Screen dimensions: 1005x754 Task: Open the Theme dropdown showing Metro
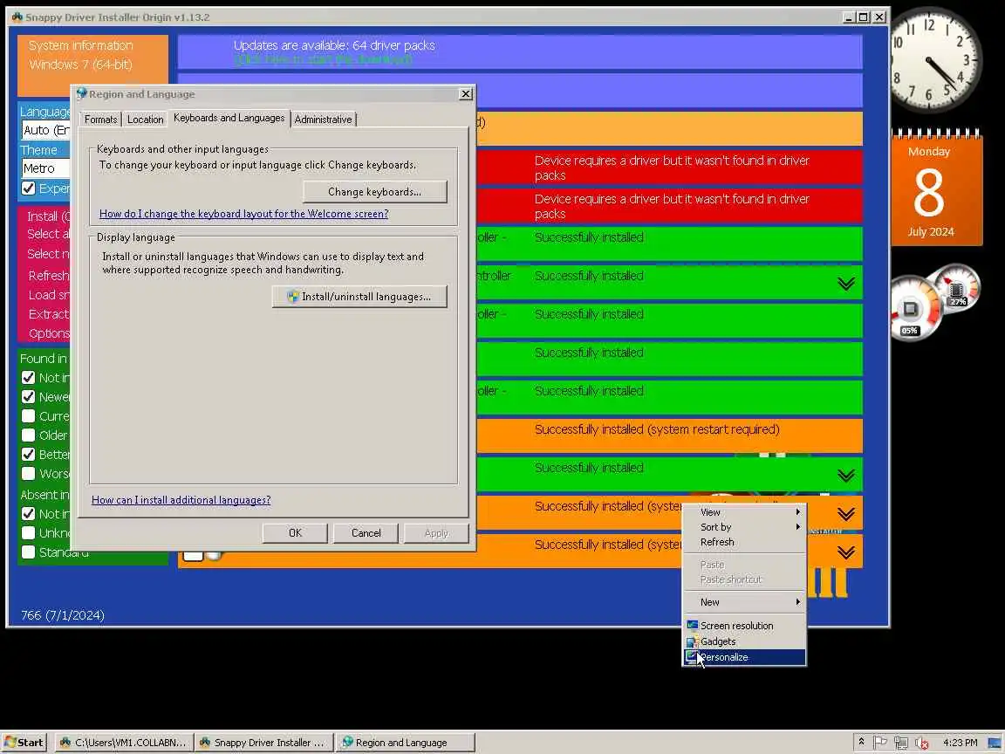tap(45, 168)
